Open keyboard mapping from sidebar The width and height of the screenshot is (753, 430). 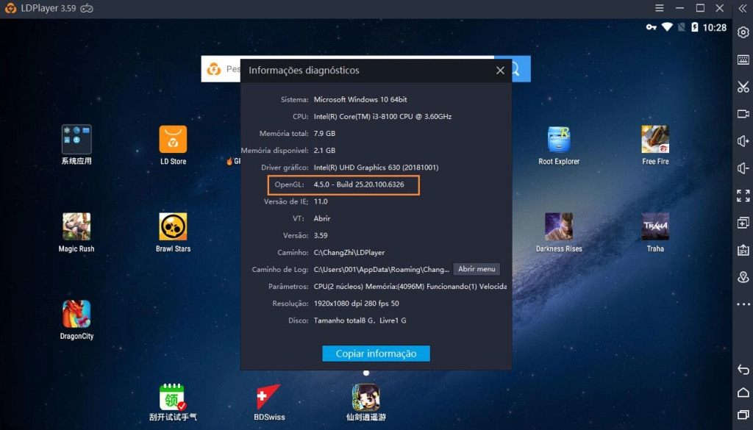[x=743, y=60]
